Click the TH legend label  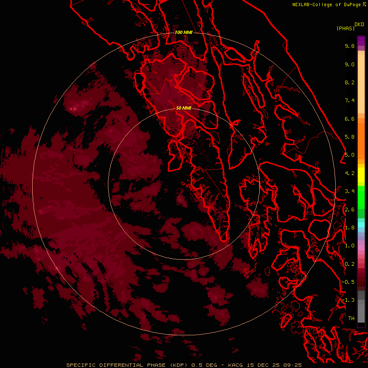(351, 319)
